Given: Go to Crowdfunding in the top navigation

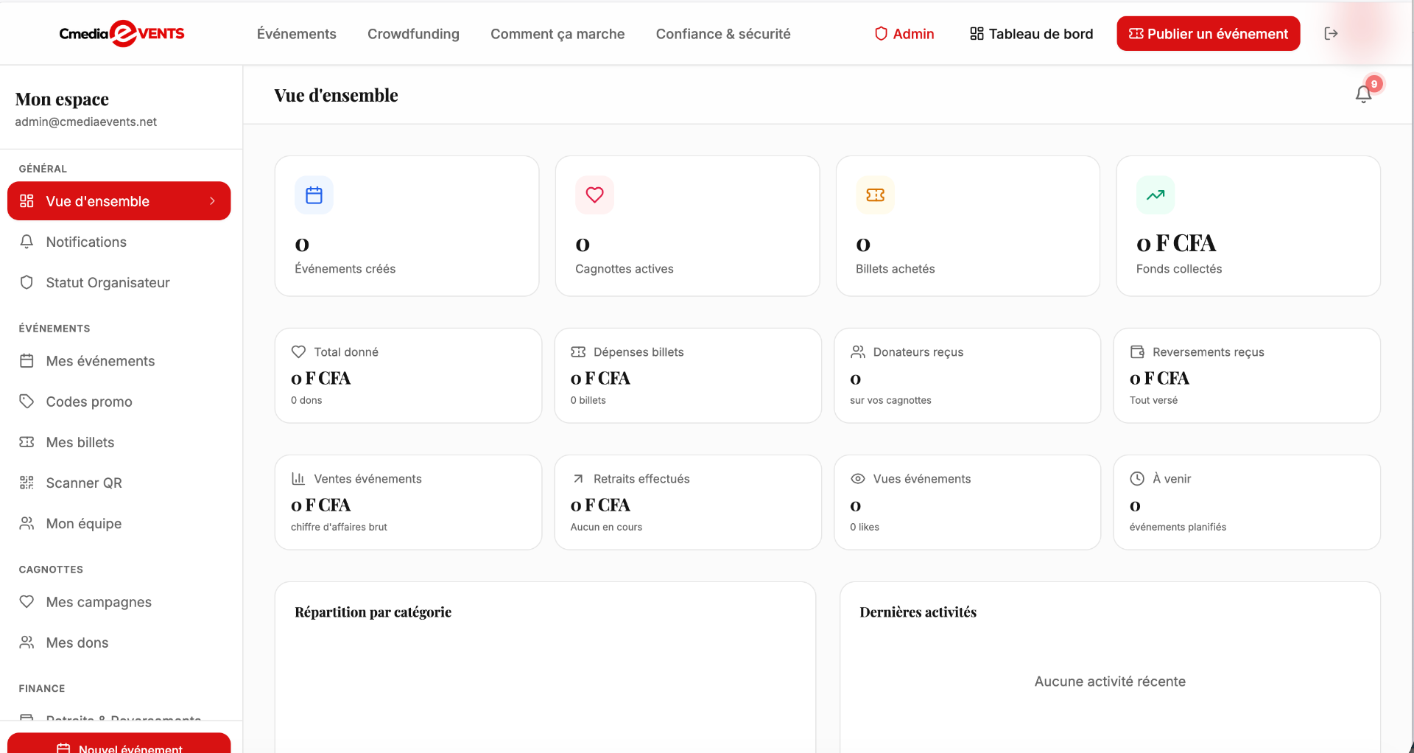Looking at the screenshot, I should coord(413,34).
